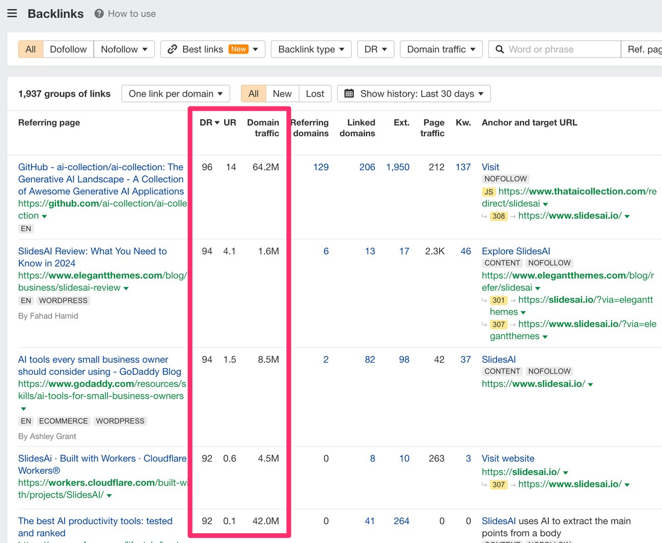
Task: Click the Explore SlidesAI anchor link
Action: pyautogui.click(x=516, y=251)
